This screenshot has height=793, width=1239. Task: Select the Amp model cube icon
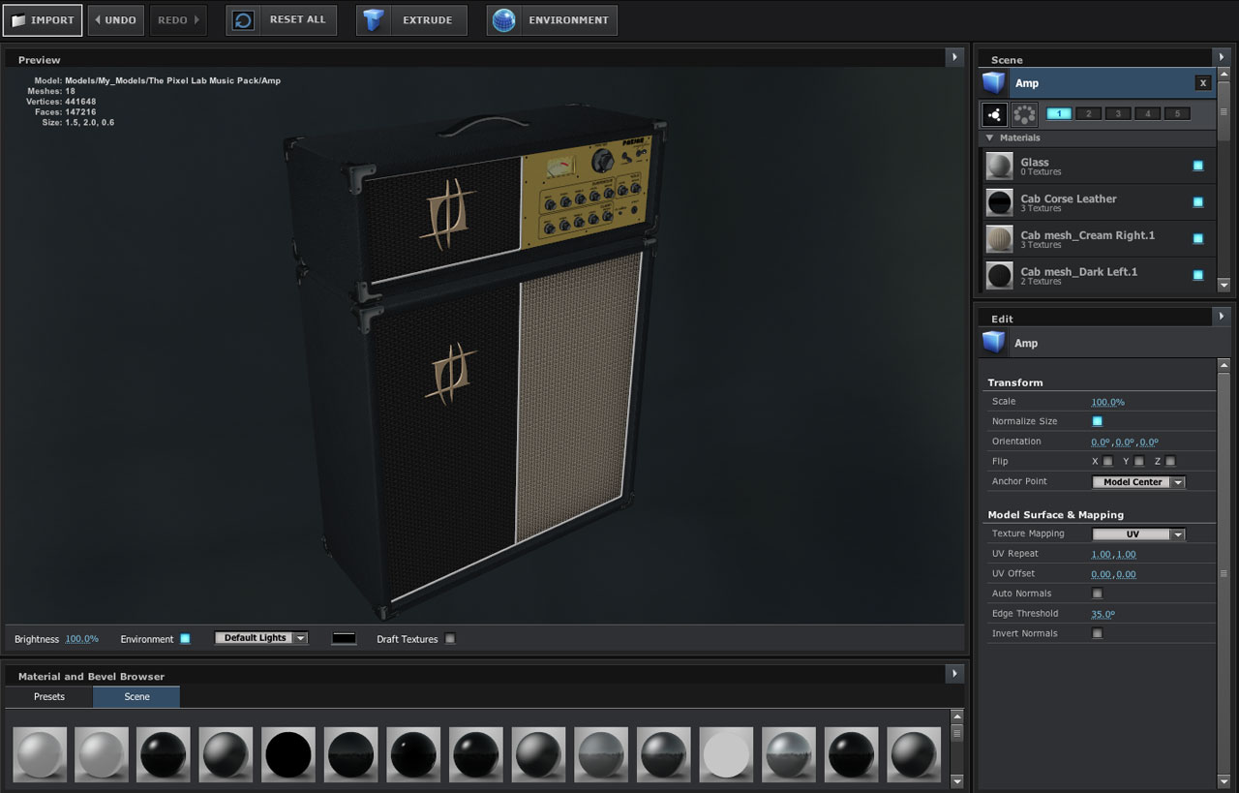(x=994, y=82)
